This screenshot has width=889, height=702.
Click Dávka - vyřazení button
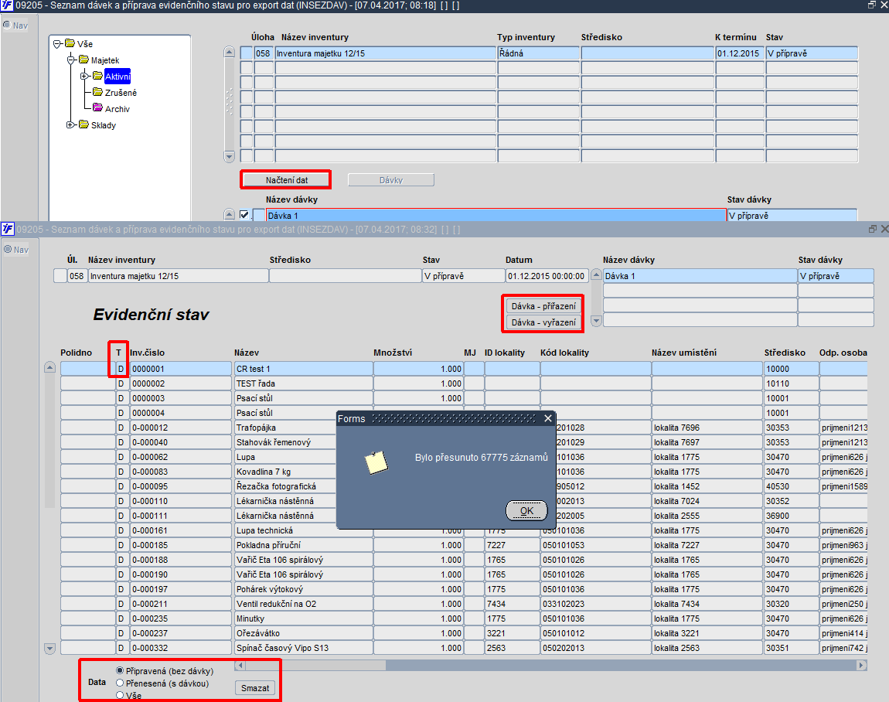tap(543, 322)
